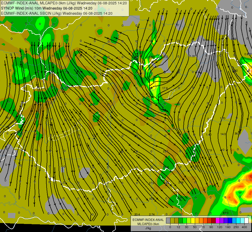Select the 9.64 map value

(206, 40)
